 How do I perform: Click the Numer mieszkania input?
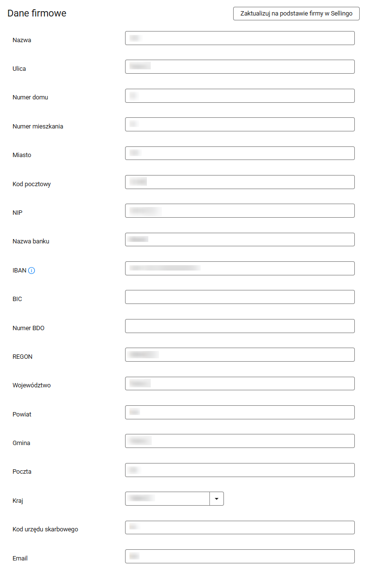pyautogui.click(x=239, y=125)
